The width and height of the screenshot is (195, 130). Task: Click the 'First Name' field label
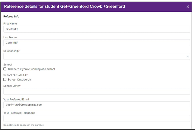10,24
